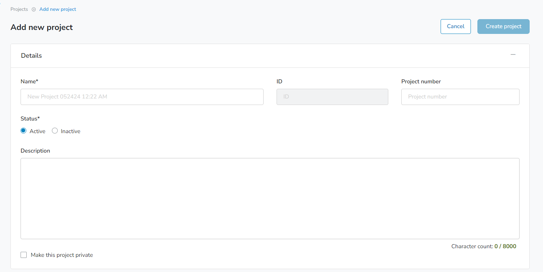Click the Status label above the radios
The width and height of the screenshot is (543, 272).
click(30, 118)
